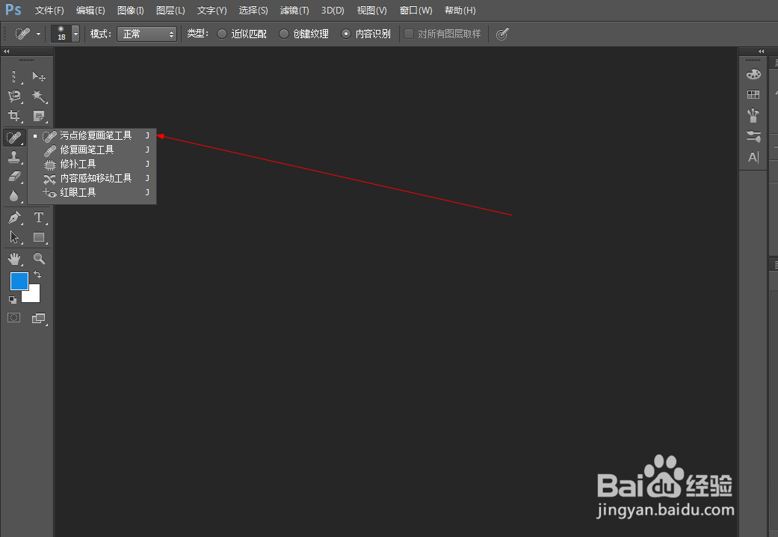
Task: Open the 选择(S) menu
Action: [253, 10]
